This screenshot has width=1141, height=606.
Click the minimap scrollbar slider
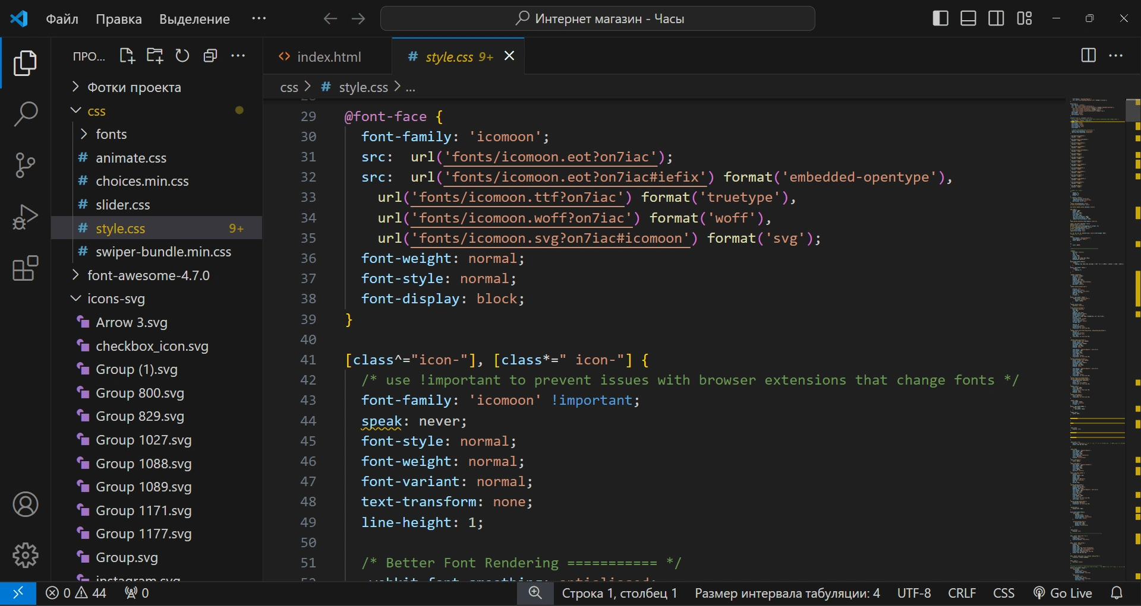[1133, 110]
